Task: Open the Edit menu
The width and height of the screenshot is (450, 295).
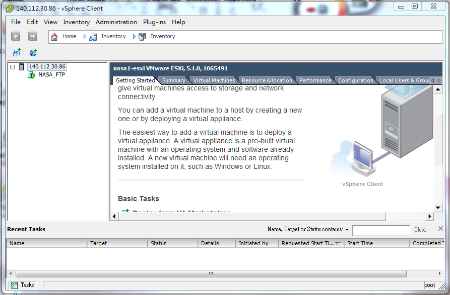Action: pyautogui.click(x=32, y=22)
